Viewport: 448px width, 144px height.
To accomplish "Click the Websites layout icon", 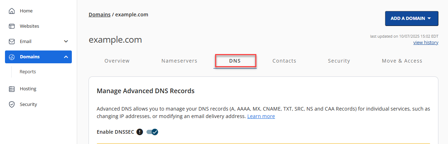I will click(x=12, y=26).
